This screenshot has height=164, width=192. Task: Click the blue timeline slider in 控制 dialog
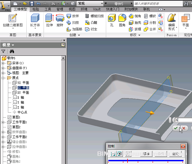pyautogui.click(x=146, y=161)
